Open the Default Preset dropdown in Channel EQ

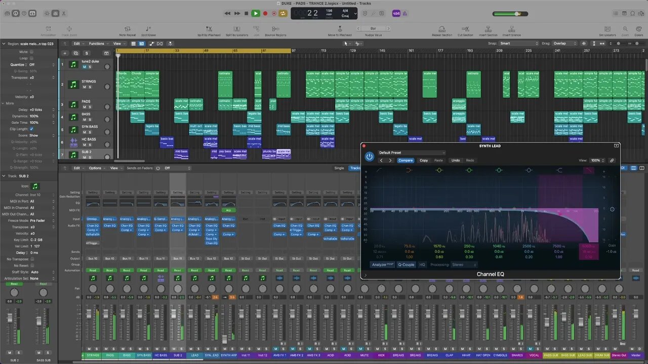point(412,153)
